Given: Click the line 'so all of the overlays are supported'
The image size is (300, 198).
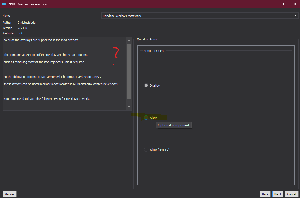Looking at the screenshot, I should (41, 40).
